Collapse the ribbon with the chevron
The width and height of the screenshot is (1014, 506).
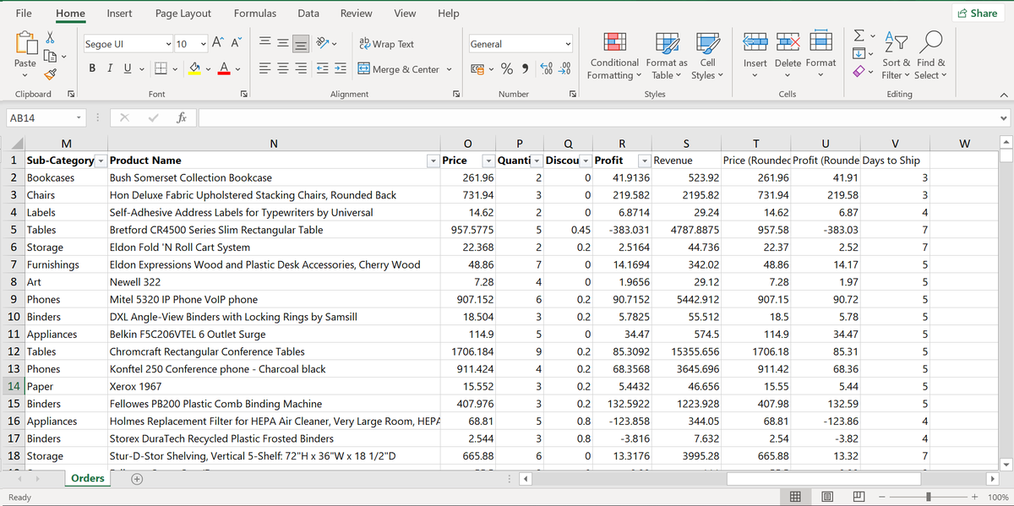(x=1003, y=95)
